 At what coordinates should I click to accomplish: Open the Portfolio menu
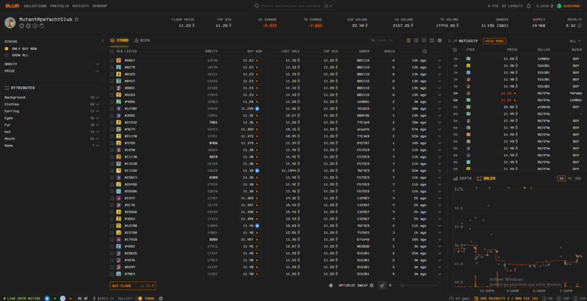60,6
